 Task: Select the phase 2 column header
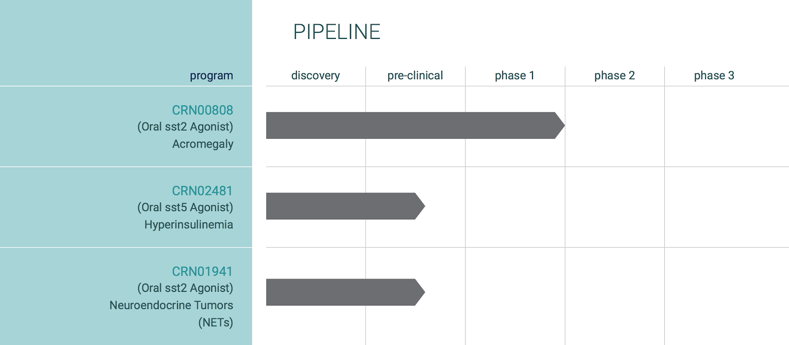[614, 75]
